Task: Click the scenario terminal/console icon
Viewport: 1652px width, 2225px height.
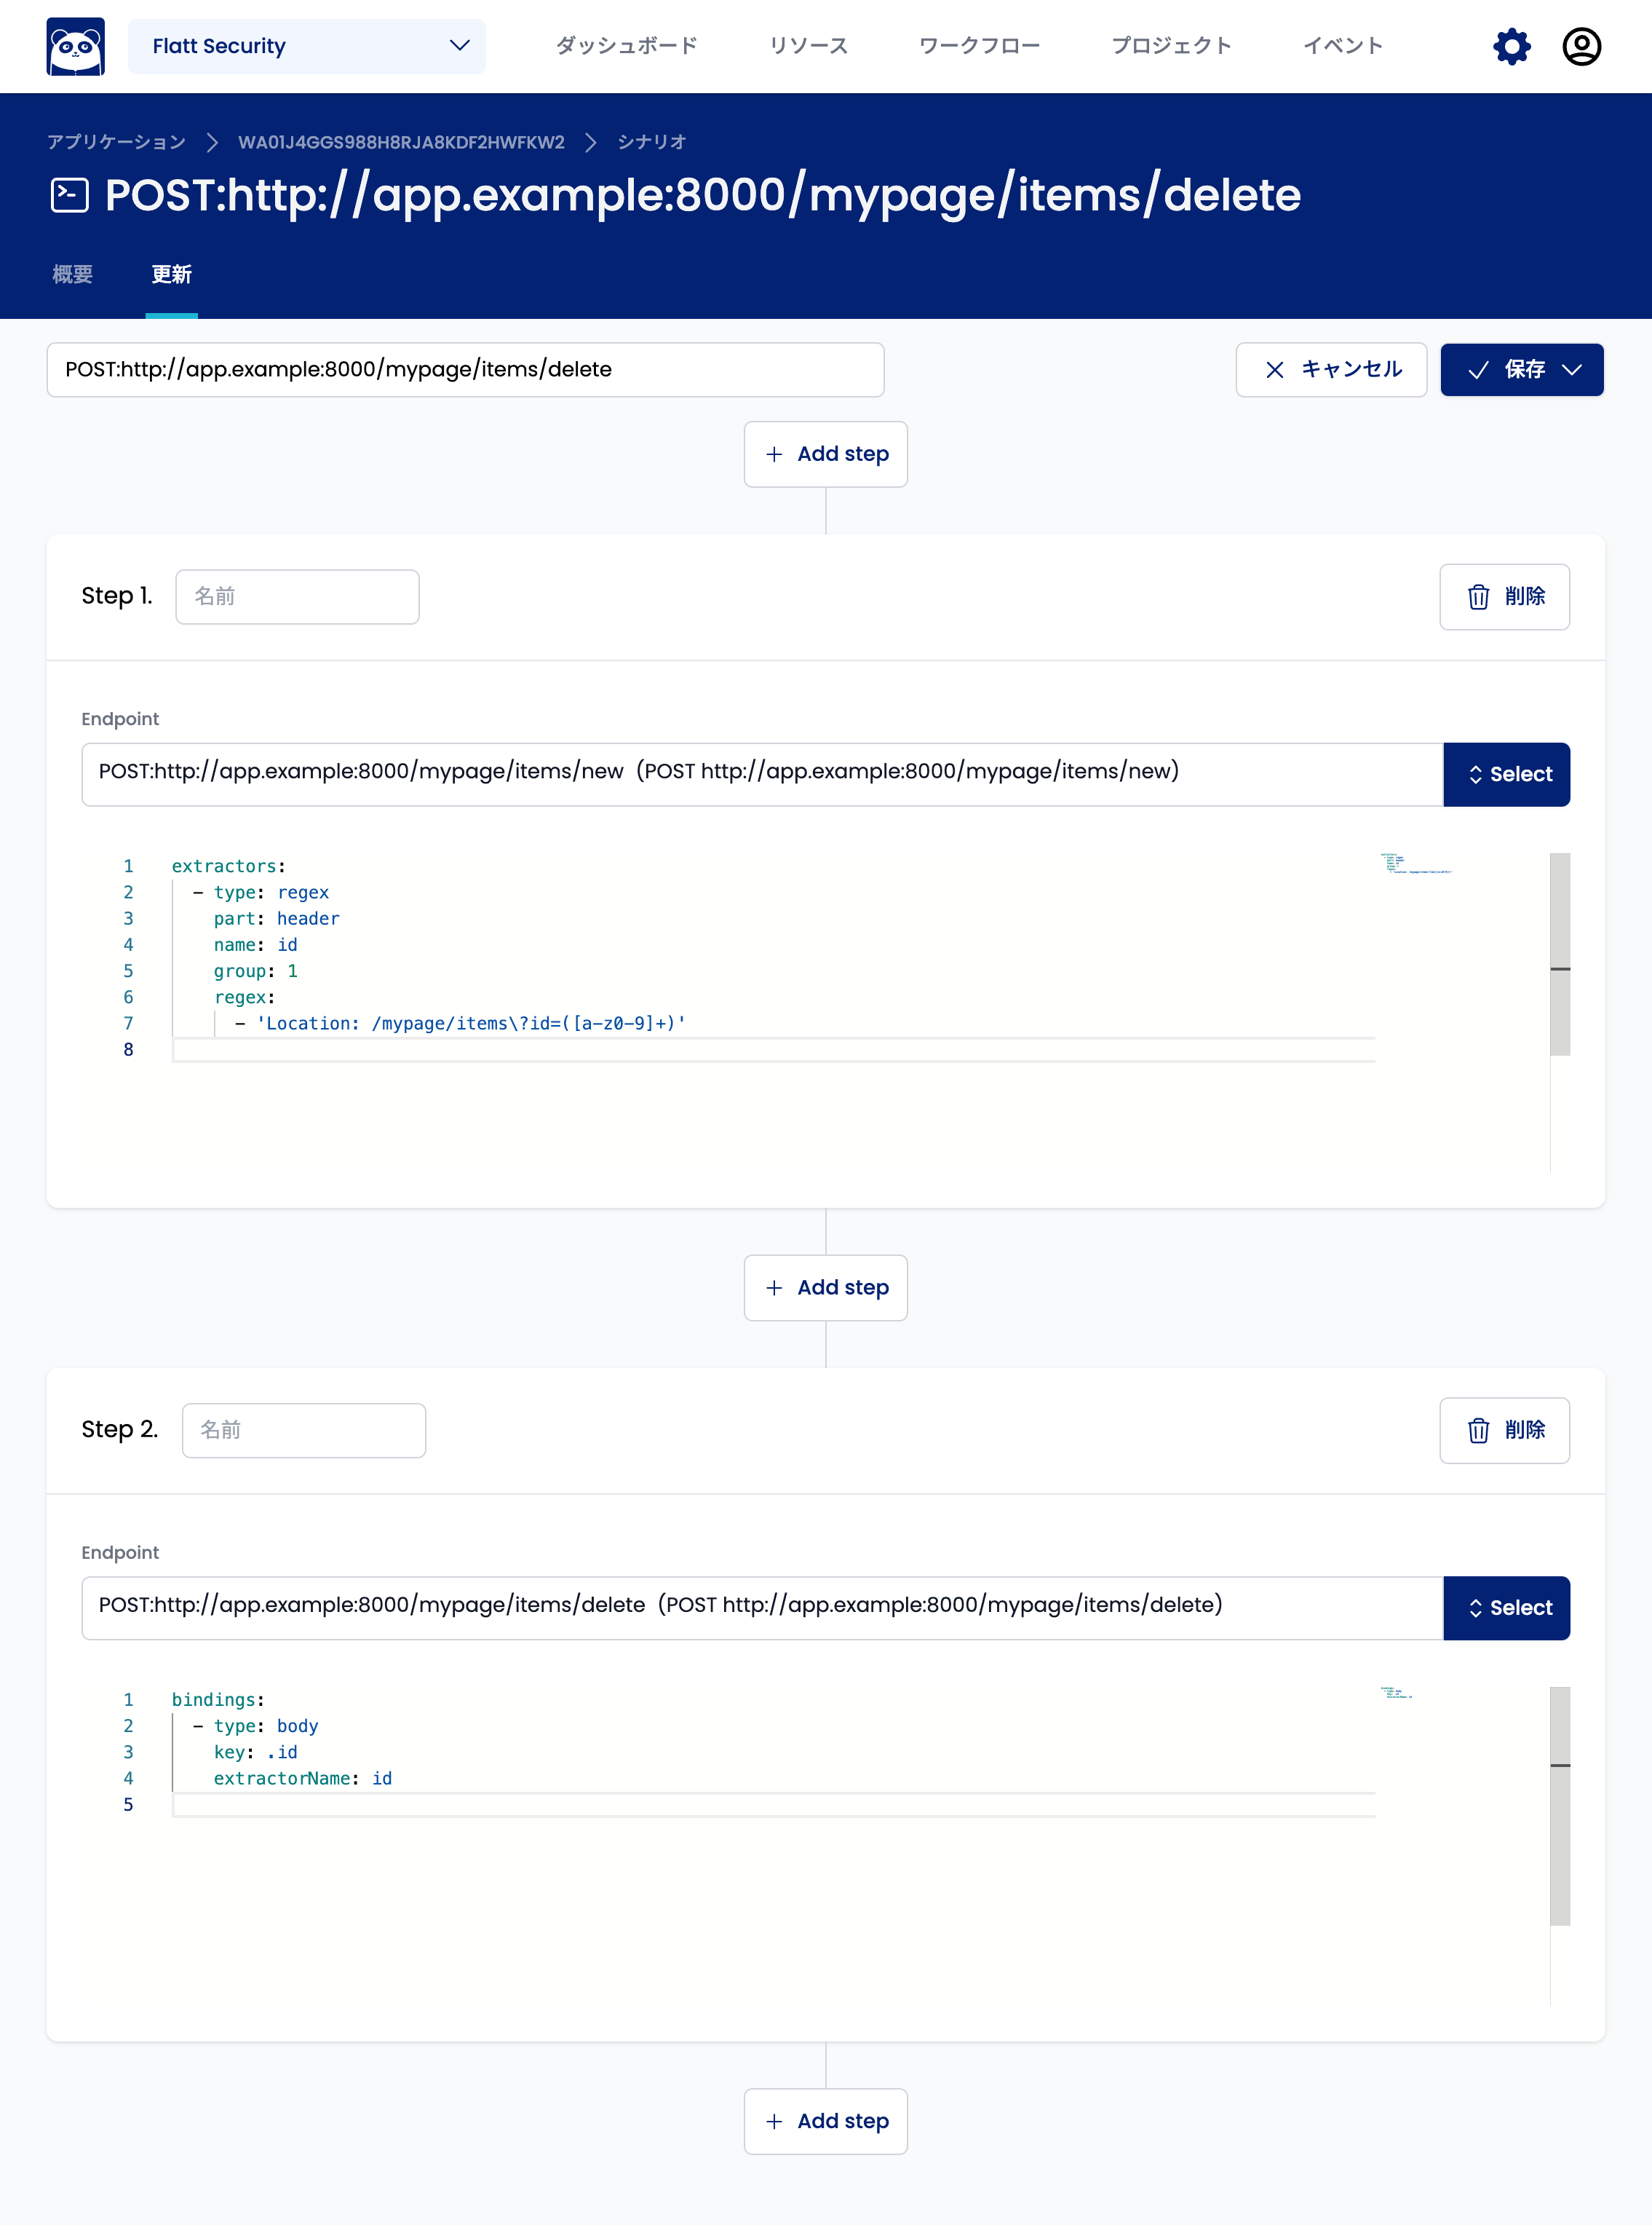Action: pyautogui.click(x=68, y=194)
